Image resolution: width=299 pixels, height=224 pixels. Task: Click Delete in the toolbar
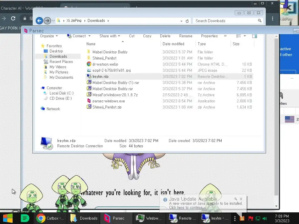coord(165,36)
